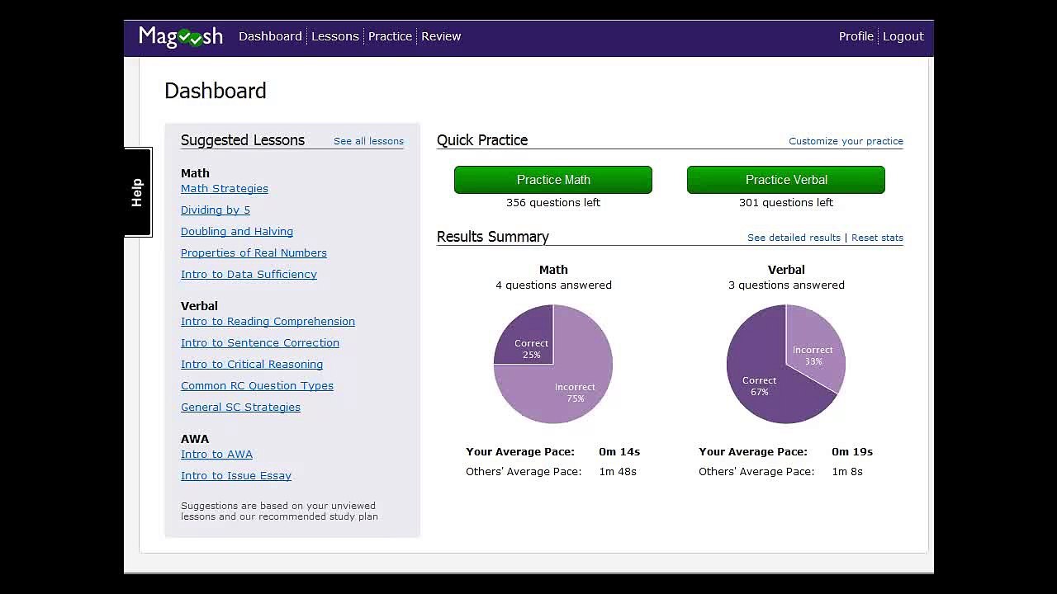Open the Review nav item

point(441,36)
